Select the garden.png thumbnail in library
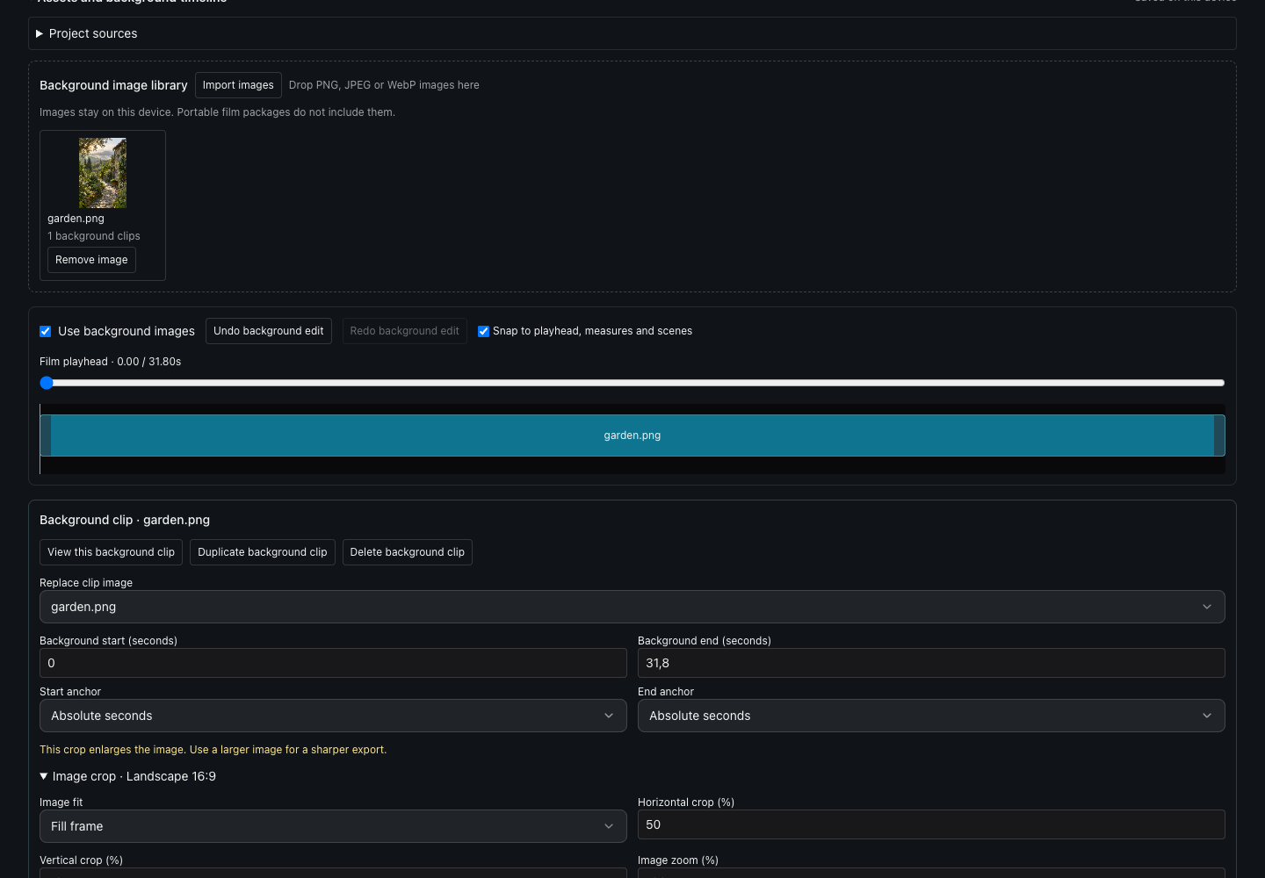This screenshot has height=878, width=1265. [103, 173]
